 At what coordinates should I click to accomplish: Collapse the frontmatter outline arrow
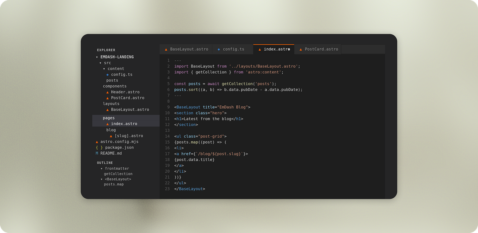tap(102, 169)
